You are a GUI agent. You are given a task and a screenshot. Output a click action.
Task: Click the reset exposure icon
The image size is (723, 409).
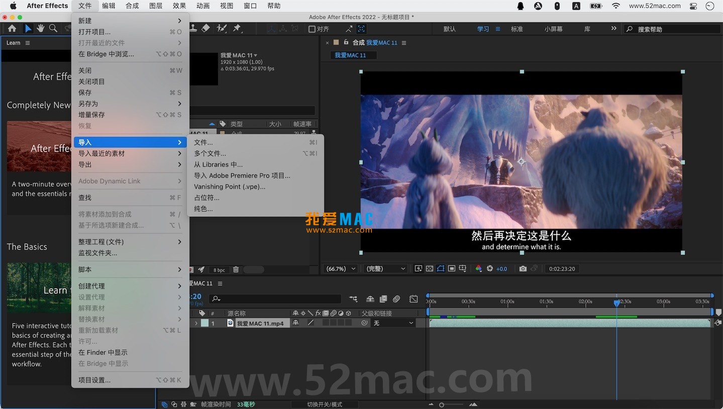coord(490,269)
